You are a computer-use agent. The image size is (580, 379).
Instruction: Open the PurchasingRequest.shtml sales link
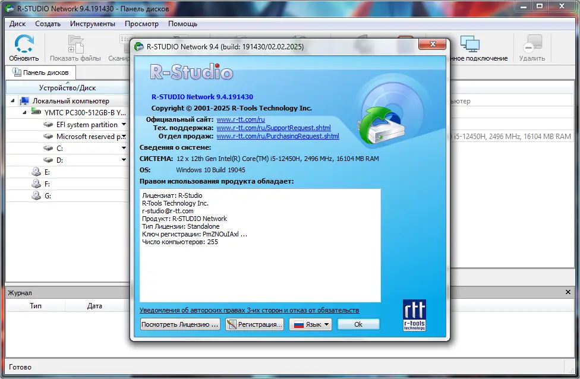pyautogui.click(x=278, y=136)
